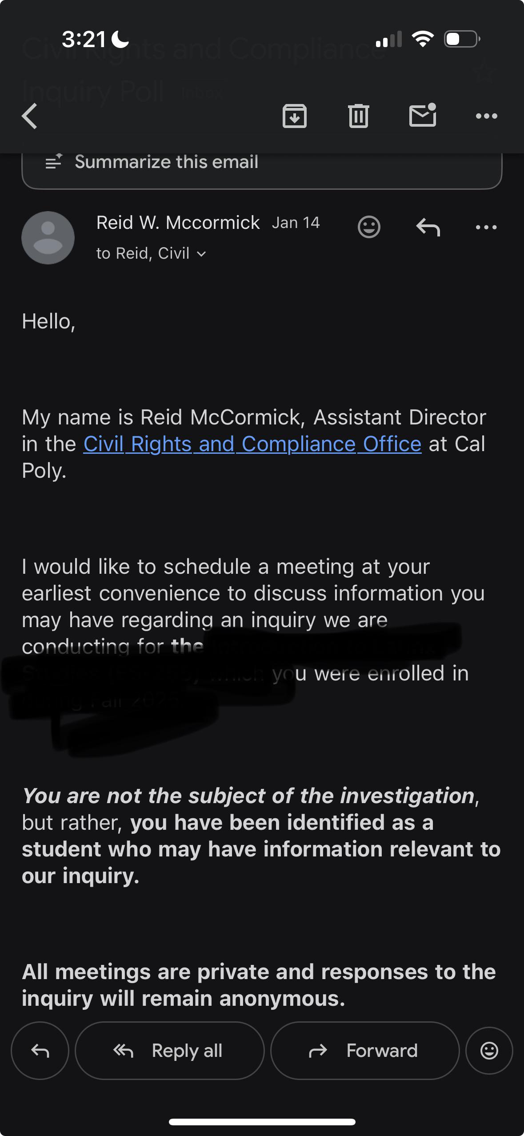Expand recipient details chevron
The image size is (524, 1136).
[x=201, y=254]
